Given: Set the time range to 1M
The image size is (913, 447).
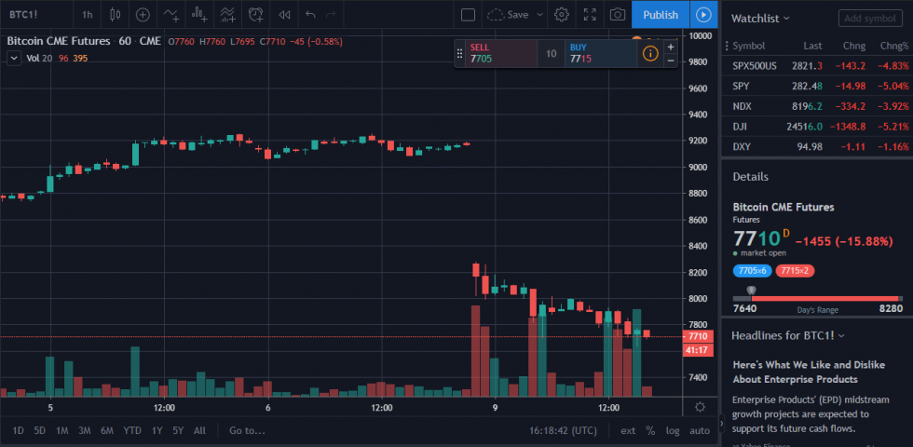Looking at the screenshot, I should click(61, 430).
